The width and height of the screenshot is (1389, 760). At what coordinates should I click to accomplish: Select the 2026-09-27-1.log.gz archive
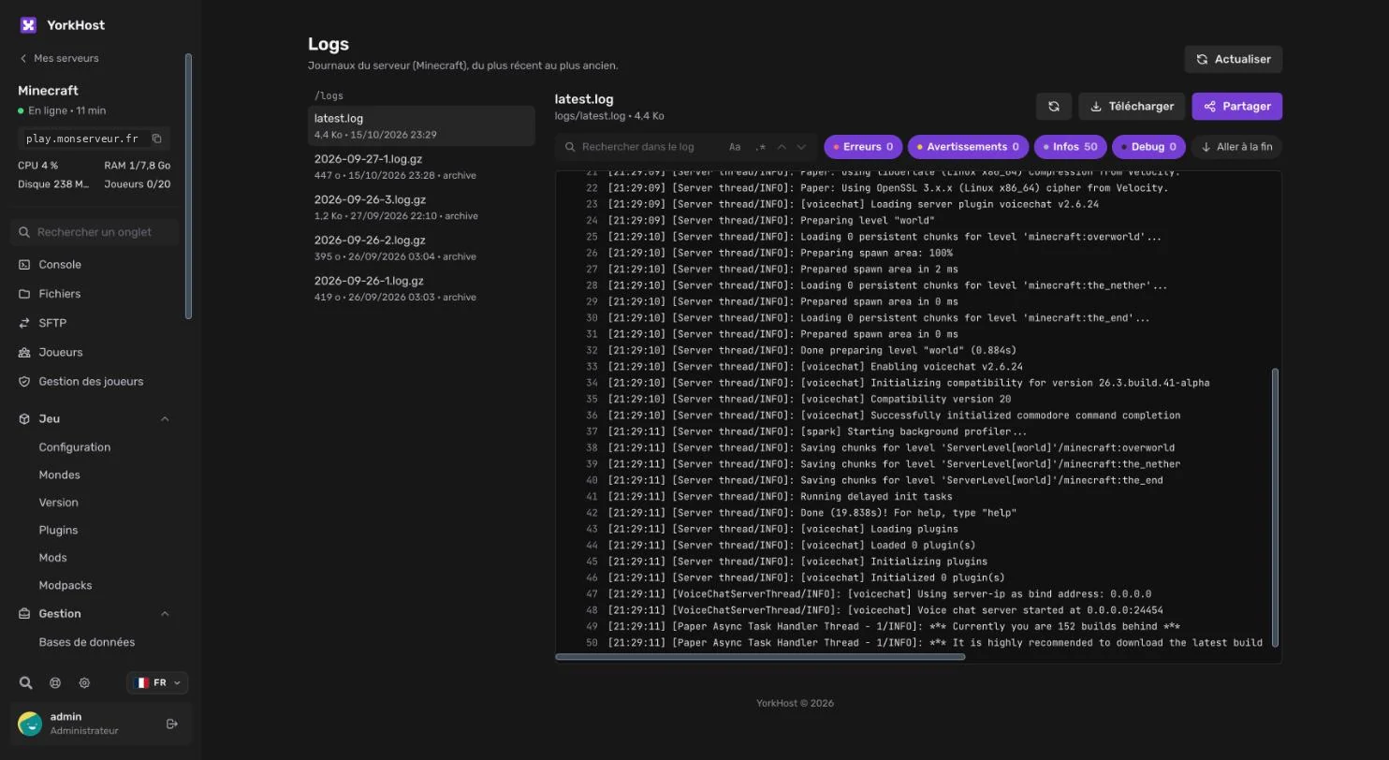coord(421,167)
